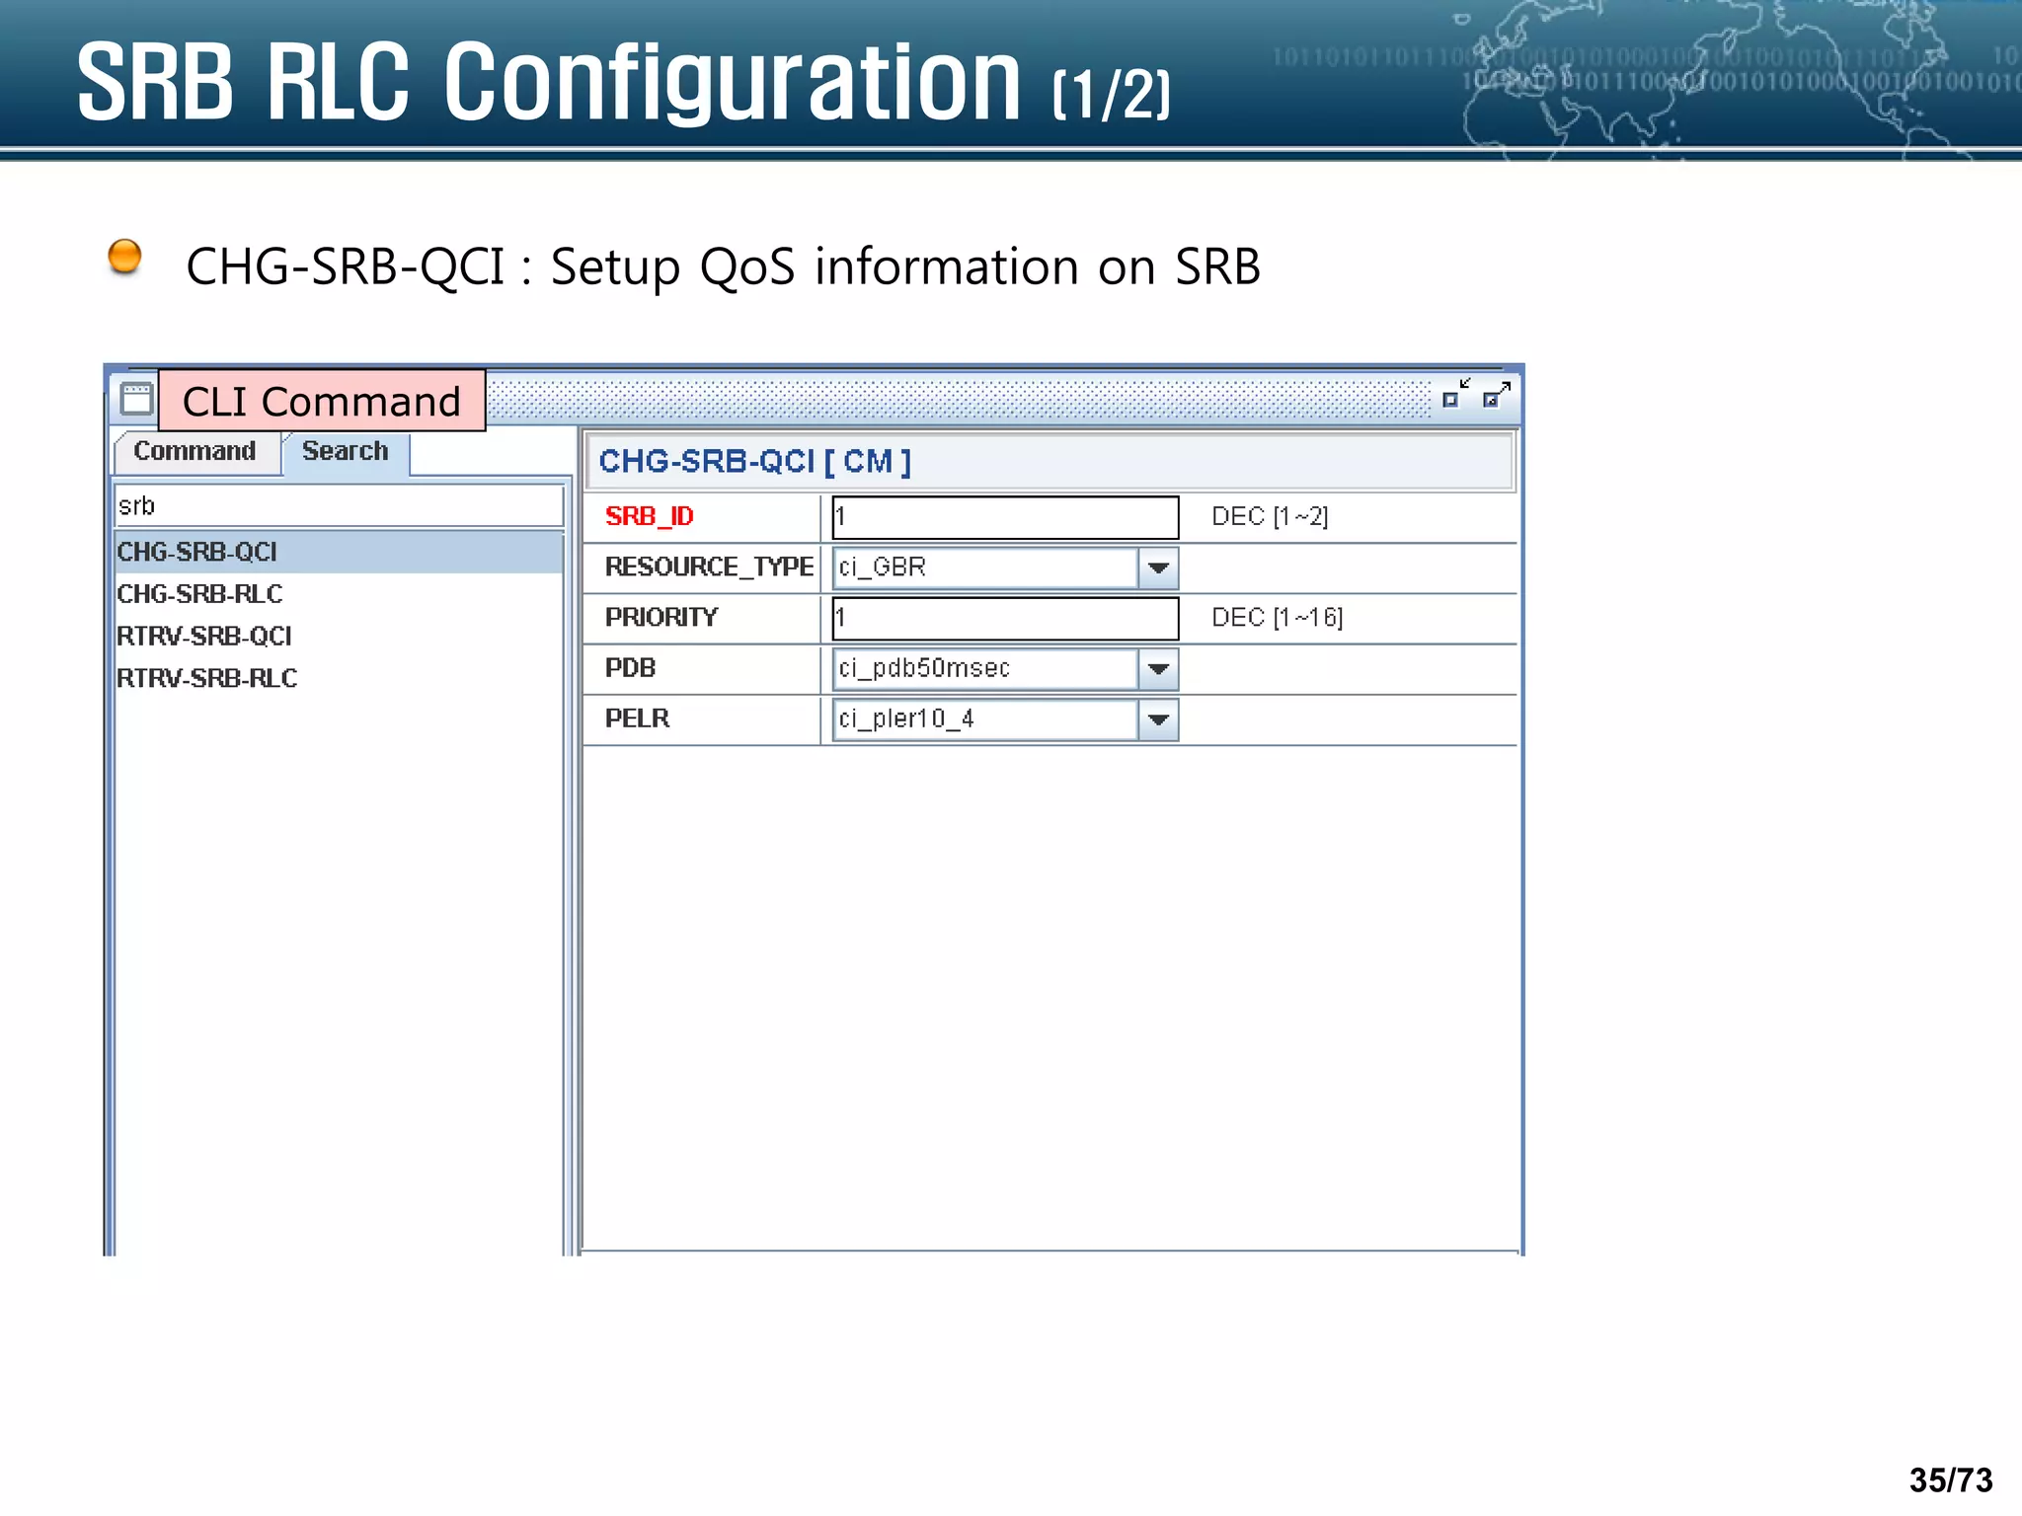Select CHG-SRB-RLC in the command list
This screenshot has height=1516, width=2022.
pyautogui.click(x=339, y=594)
